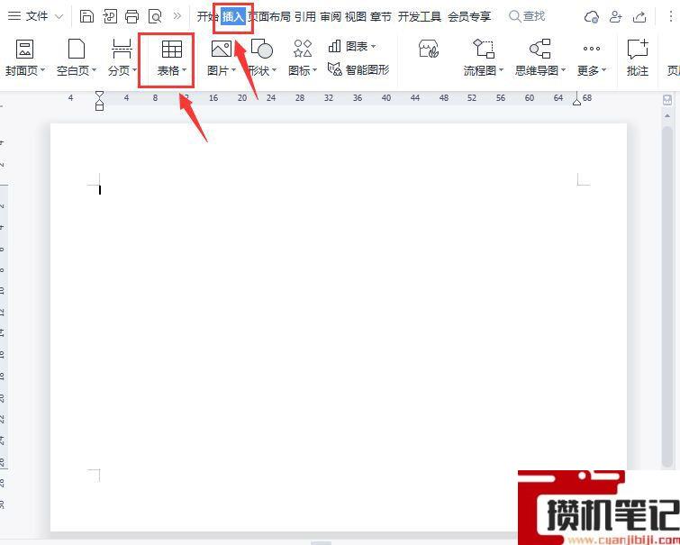Expand the 图片 dropdown arrow

point(234,70)
